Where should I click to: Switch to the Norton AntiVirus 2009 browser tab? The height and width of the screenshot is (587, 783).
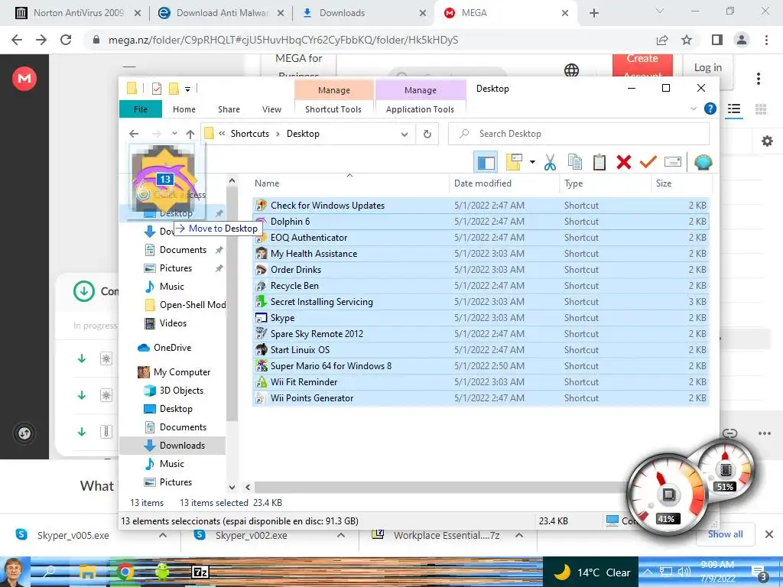coord(78,13)
